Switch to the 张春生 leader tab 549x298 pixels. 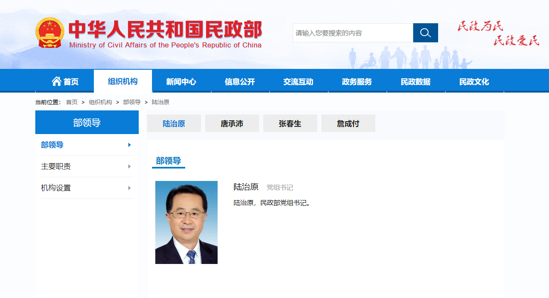[290, 123]
